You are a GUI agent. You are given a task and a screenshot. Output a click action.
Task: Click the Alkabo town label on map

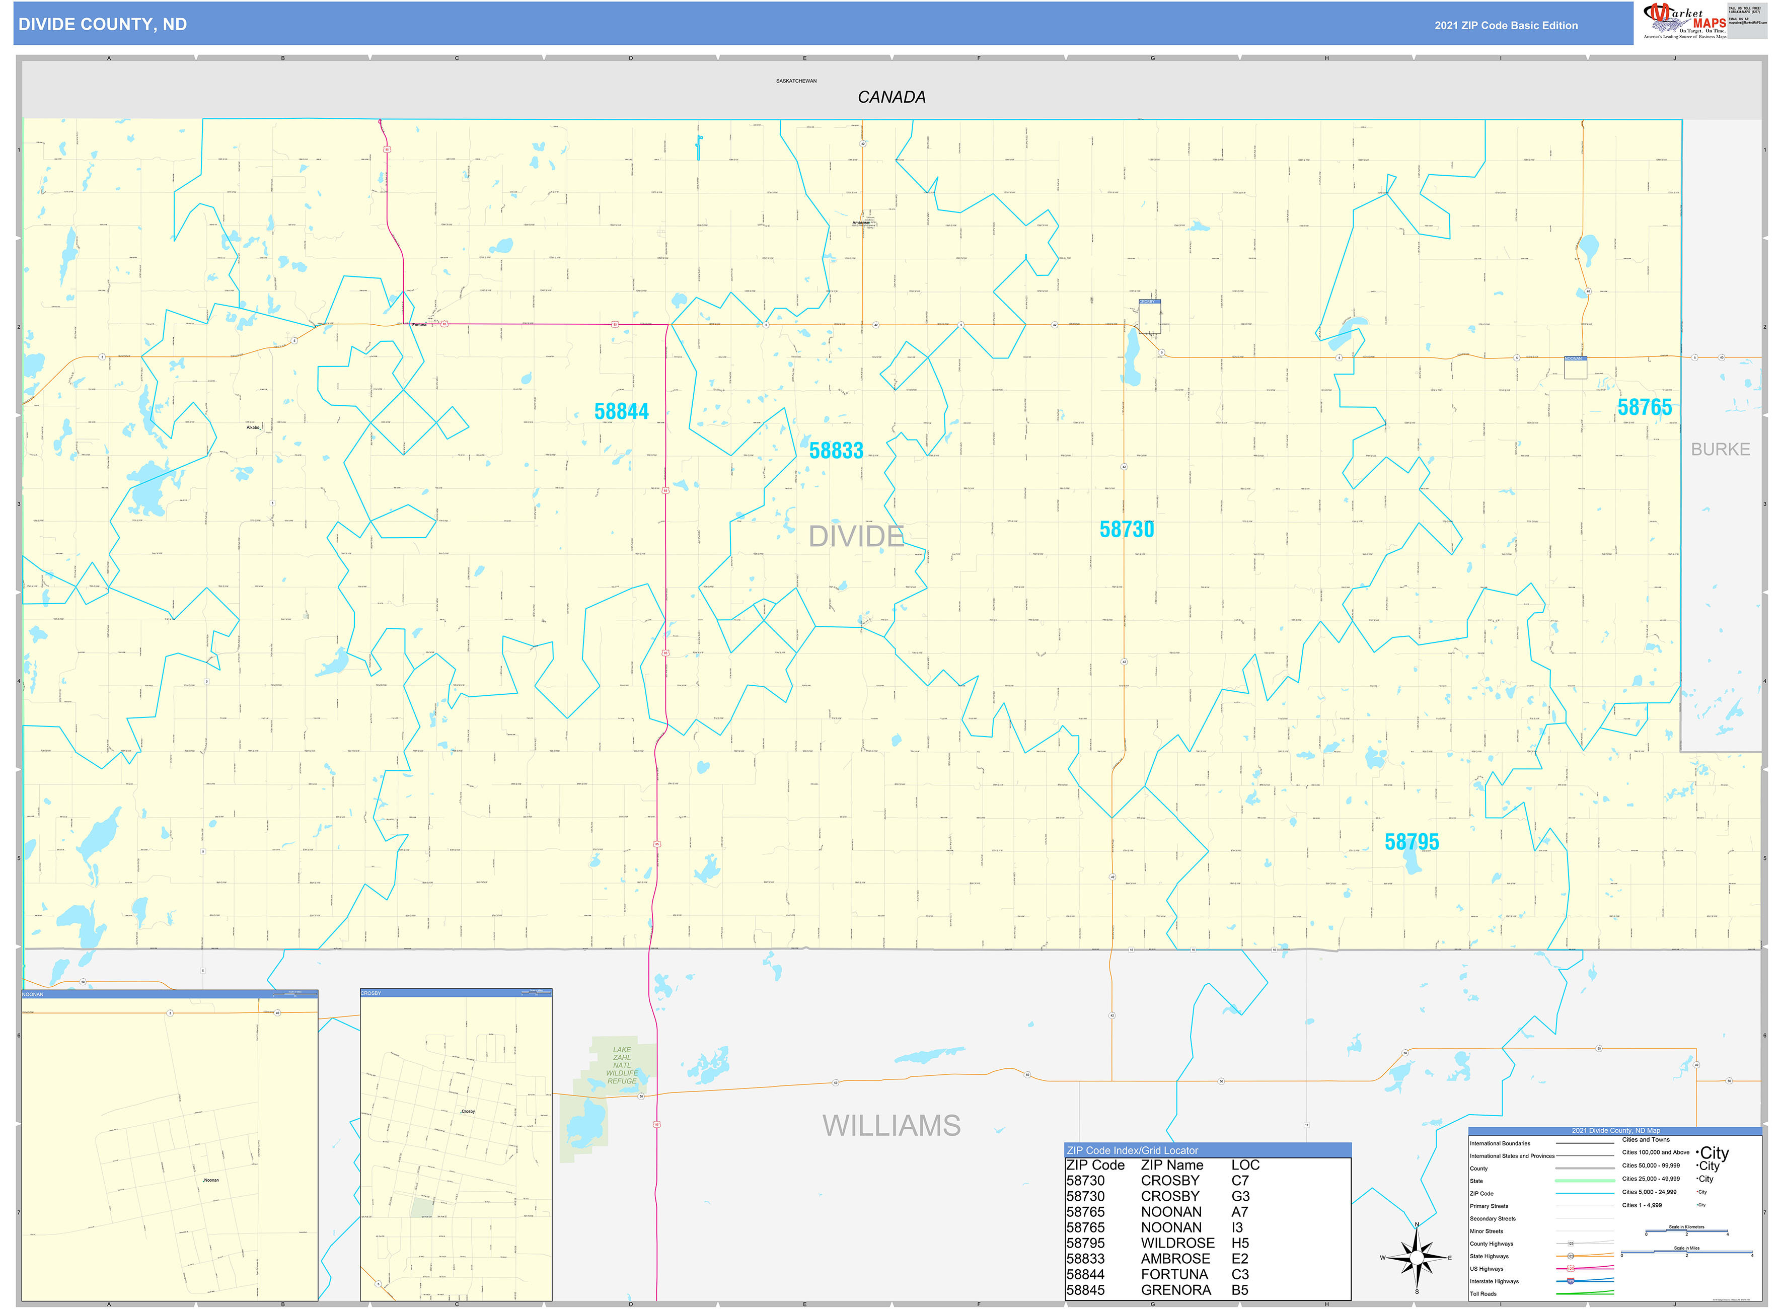(x=253, y=427)
